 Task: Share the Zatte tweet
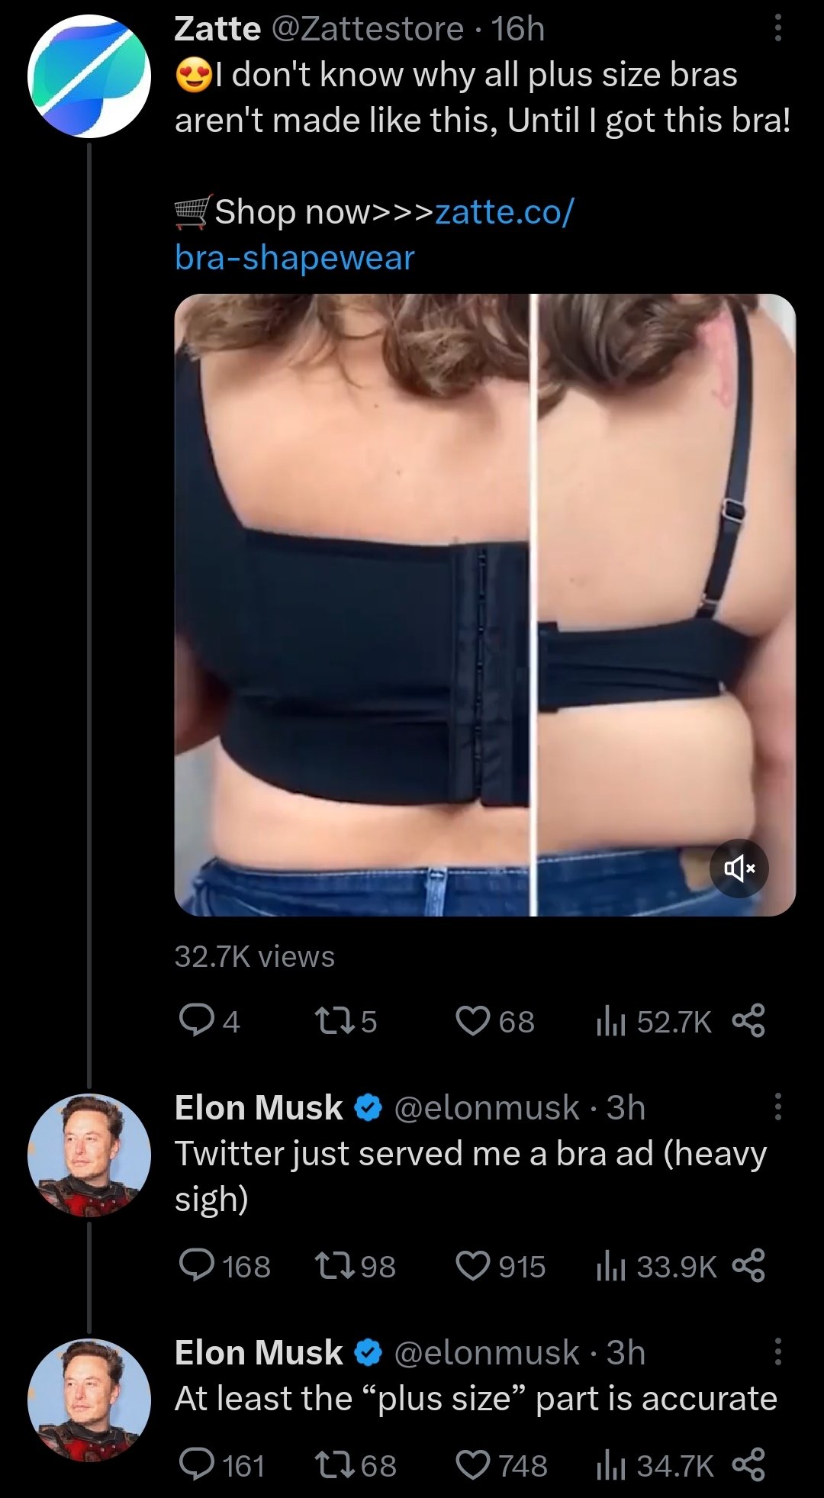(748, 1021)
